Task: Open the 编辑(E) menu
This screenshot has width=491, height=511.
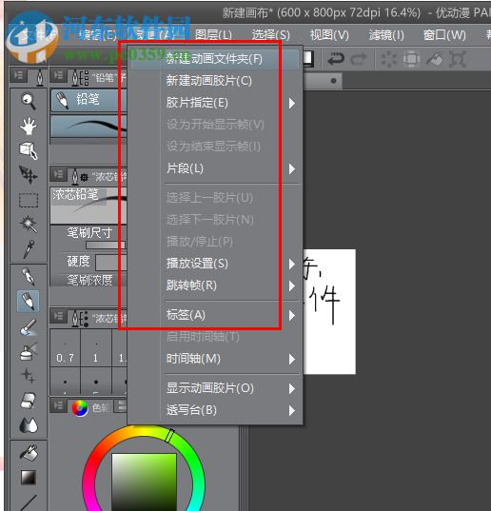Action: pos(98,35)
